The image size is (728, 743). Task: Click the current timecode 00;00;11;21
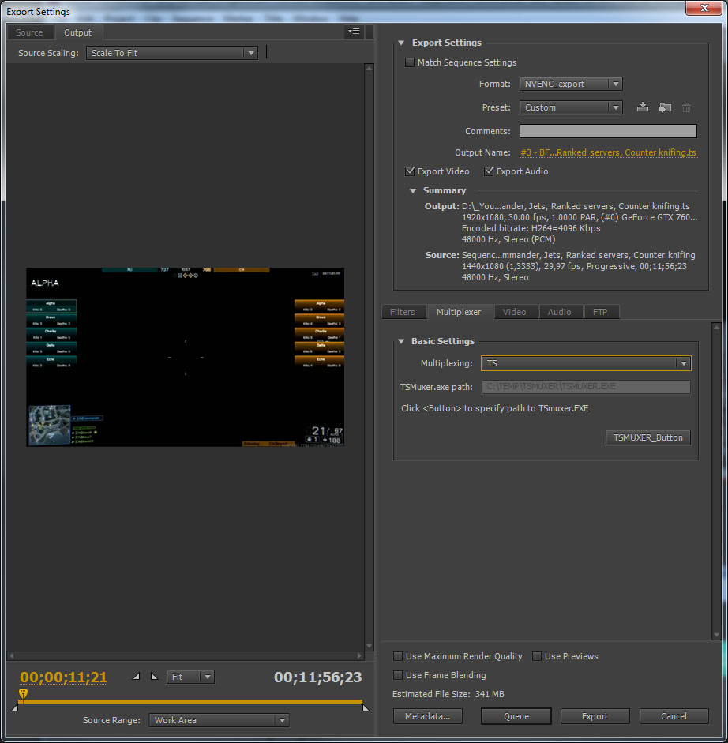63,677
